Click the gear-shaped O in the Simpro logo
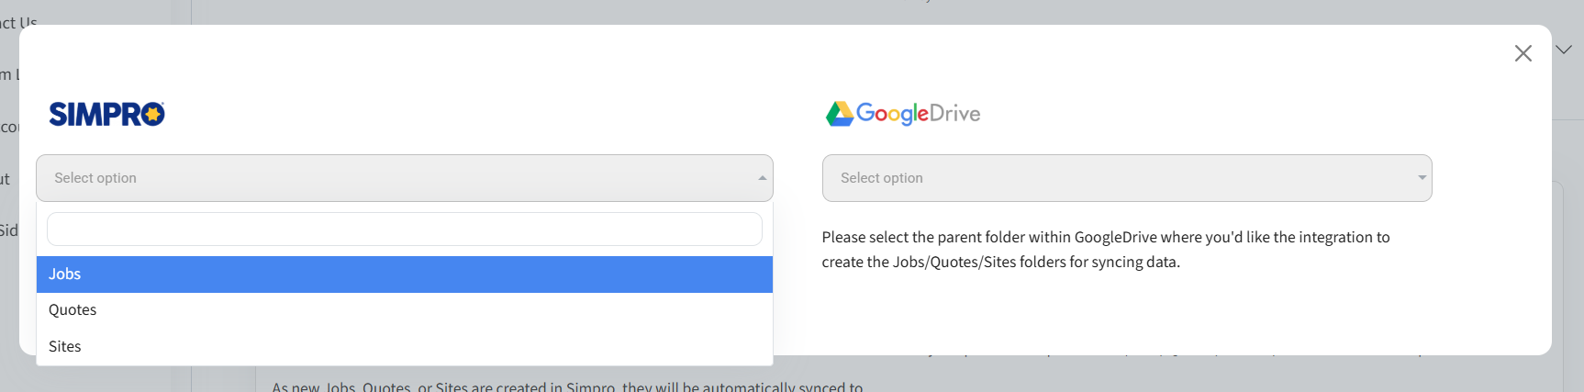 point(153,114)
